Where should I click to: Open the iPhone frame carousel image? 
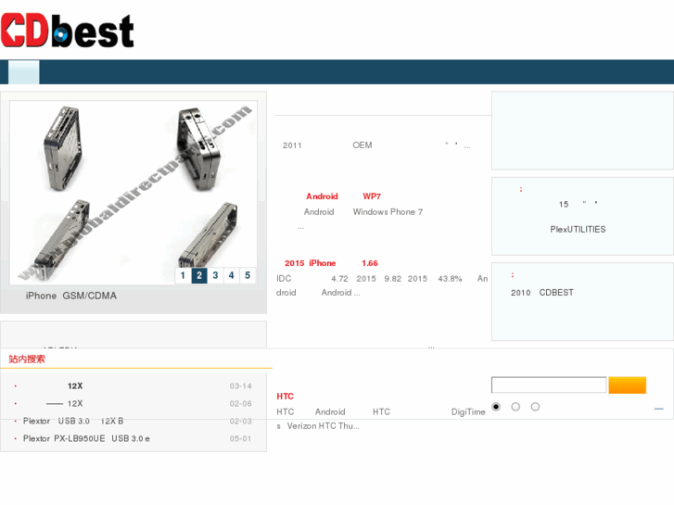134,193
